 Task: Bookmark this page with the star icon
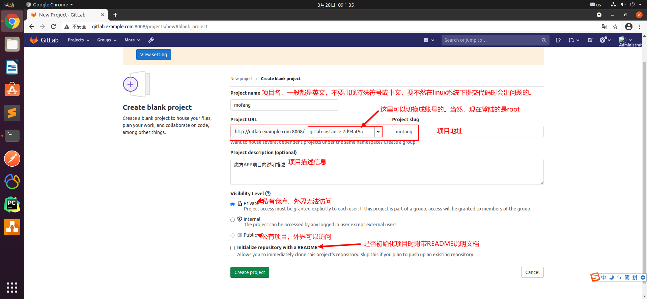coord(615,27)
